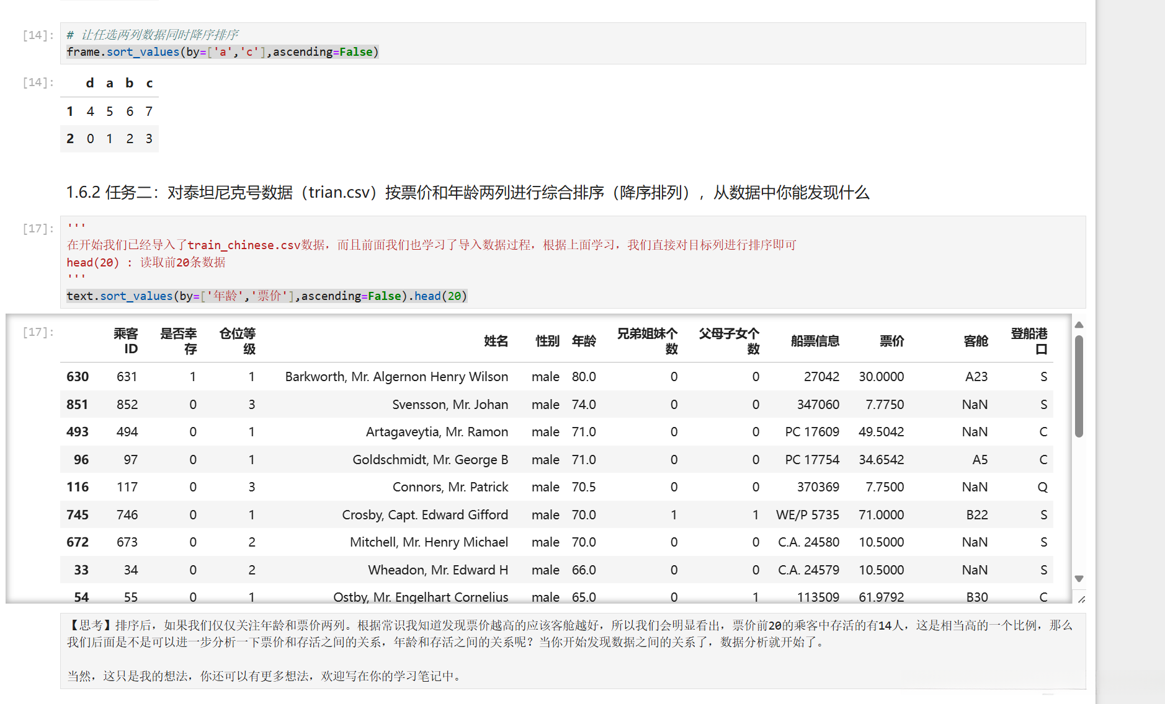Click the 票价 column header
The height and width of the screenshot is (704, 1165).
point(892,341)
